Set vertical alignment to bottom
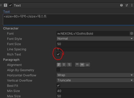This screenshot has height=98, width=134. (88, 65)
